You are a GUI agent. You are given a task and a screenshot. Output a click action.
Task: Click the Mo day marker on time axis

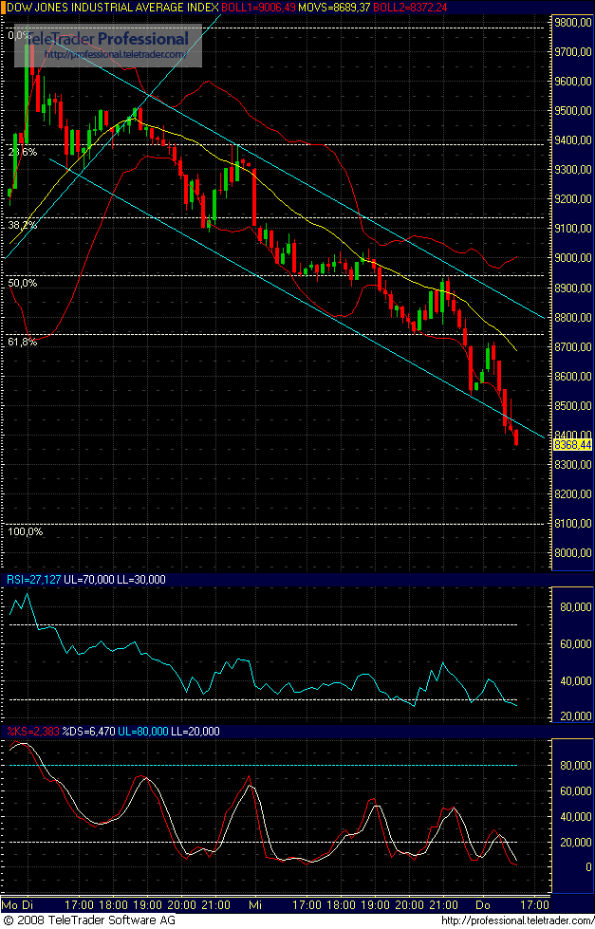(10, 904)
